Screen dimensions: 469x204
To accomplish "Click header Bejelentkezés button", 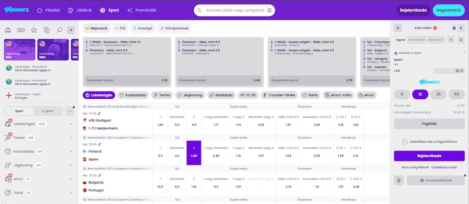I will point(413,10).
